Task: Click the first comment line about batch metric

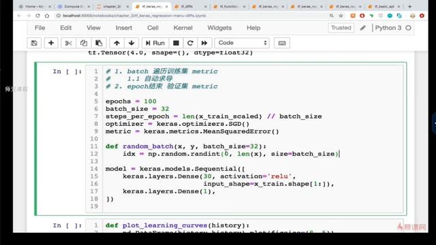Action: point(161,71)
